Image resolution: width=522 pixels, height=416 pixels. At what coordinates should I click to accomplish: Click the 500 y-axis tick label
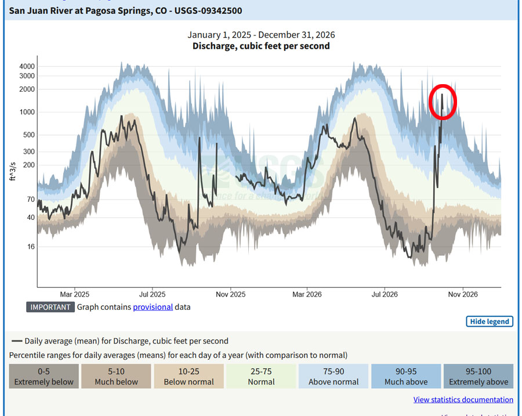click(29, 135)
